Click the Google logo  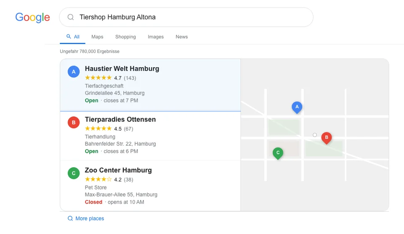point(32,18)
